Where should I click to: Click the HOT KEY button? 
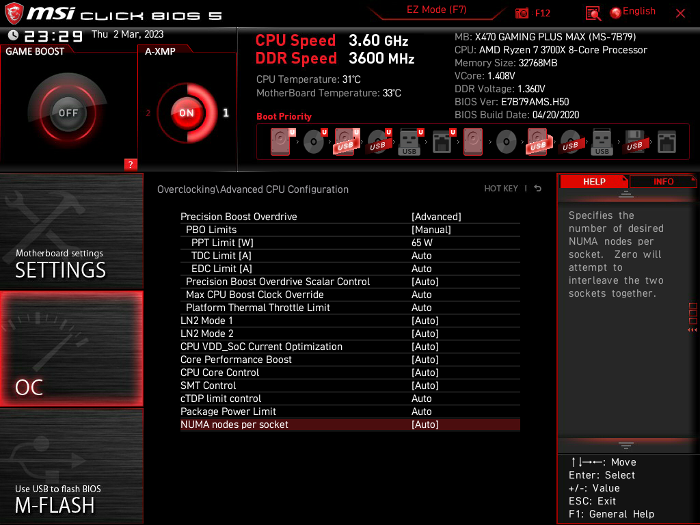coord(501,189)
